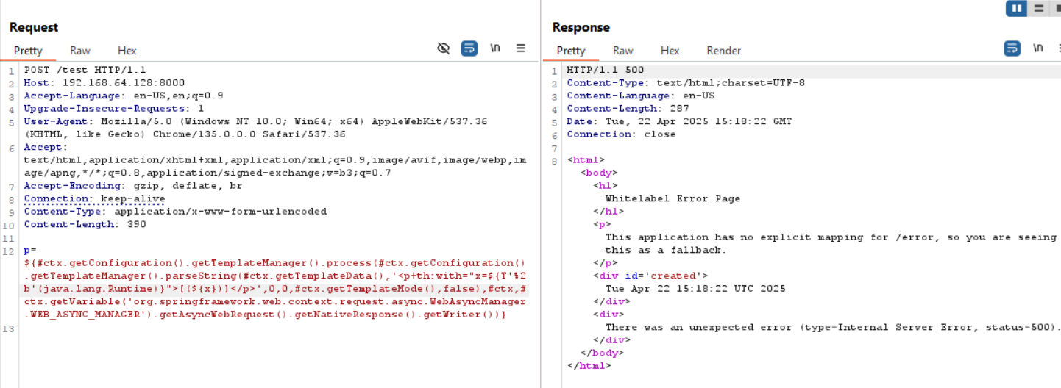Screen dimensions: 1061x388
Task: Click the 'Whitelabel Error Page' text
Action: [673, 198]
